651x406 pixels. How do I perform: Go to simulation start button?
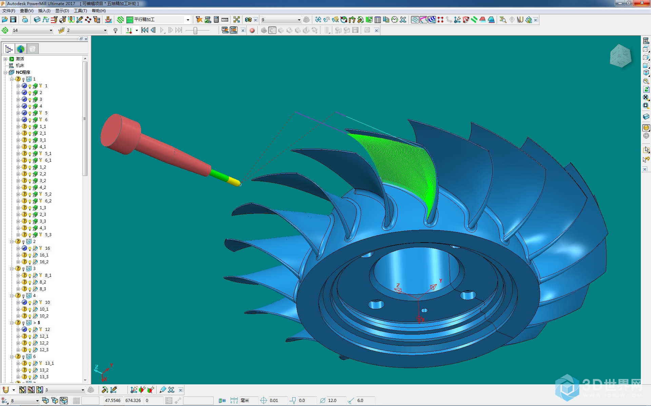(145, 30)
